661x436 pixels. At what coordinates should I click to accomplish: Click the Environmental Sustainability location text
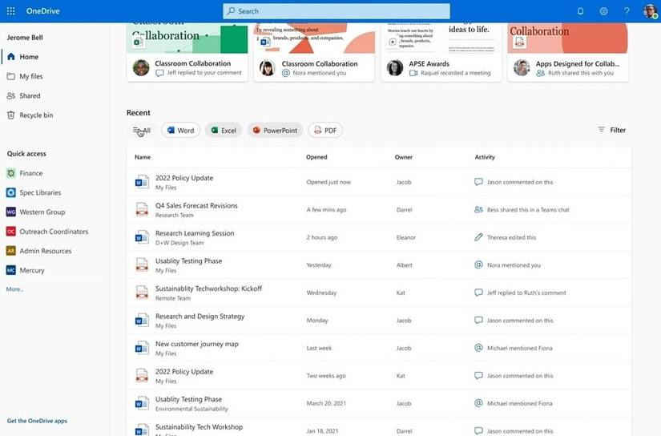191,409
